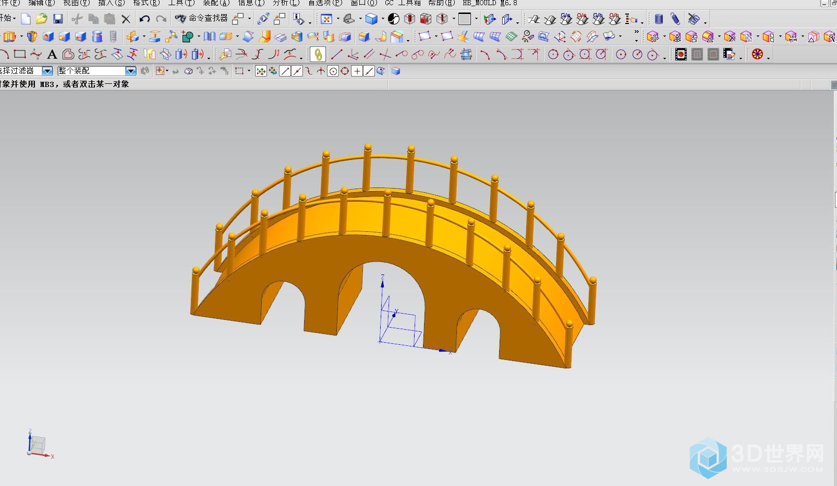Select the first circle tool in curve toolbar
This screenshot has height=486, width=837.
553,54
